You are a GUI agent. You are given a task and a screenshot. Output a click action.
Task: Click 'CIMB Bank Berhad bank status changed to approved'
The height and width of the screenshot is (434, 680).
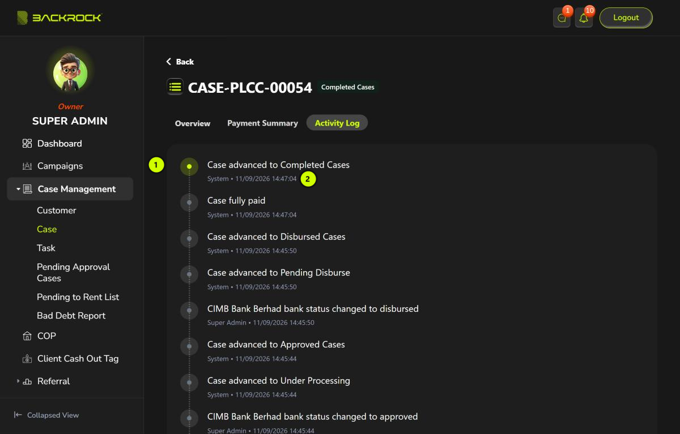point(312,416)
